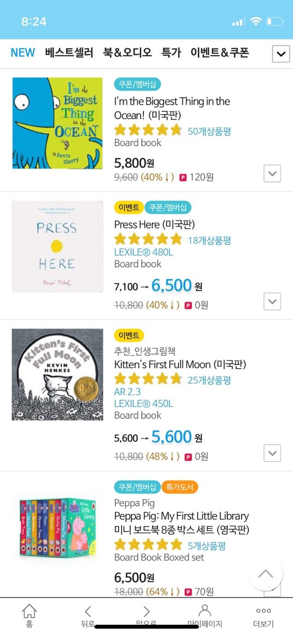Open the 50개상품평 reviews link

click(x=209, y=131)
